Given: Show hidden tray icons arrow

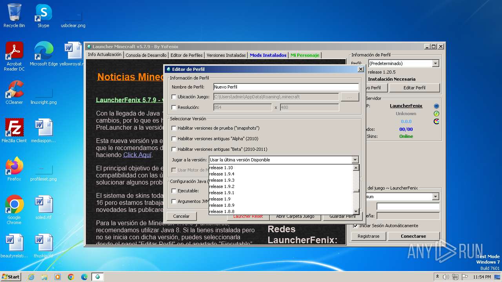Looking at the screenshot, I should coord(438,277).
